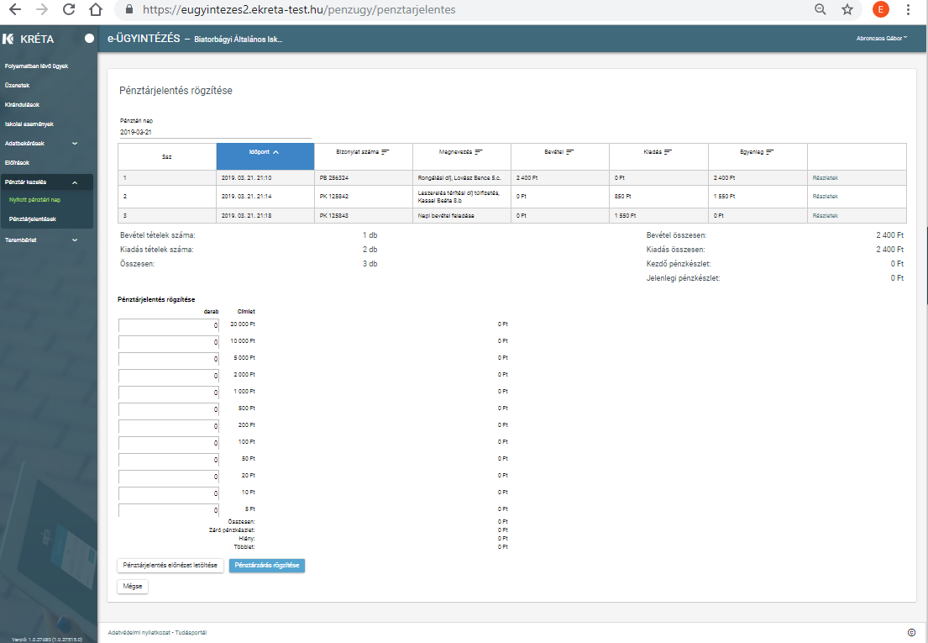Open filter icon on Bevétel column
928x643 pixels.
570,152
